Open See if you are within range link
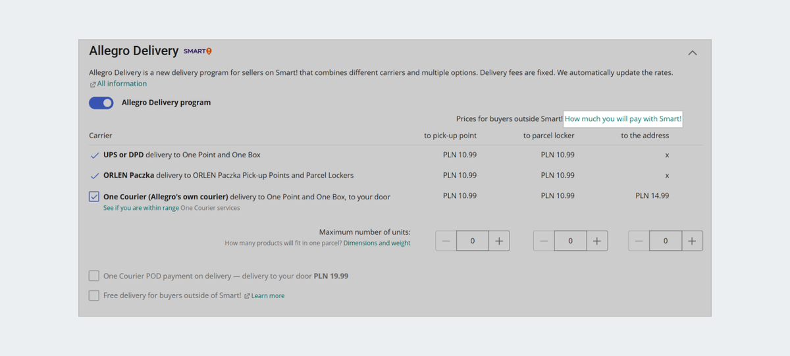This screenshot has height=356, width=790. (141, 208)
